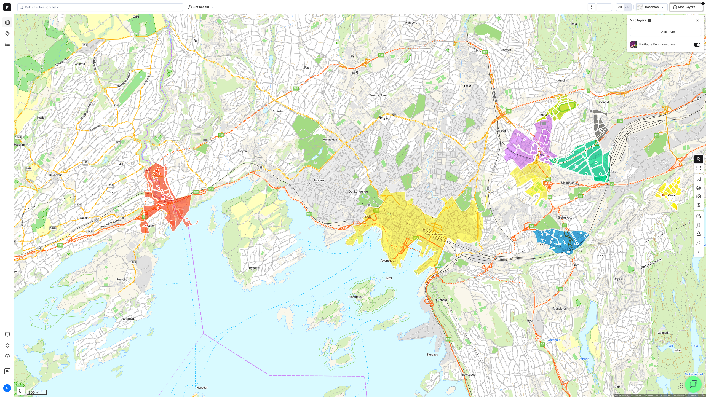Open the daylight sun tool
The height and width of the screenshot is (397, 706).
(699, 225)
